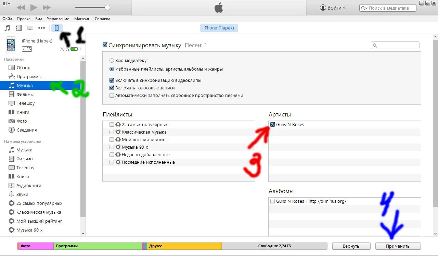Toggle Включать в синхронизацию видеоклипы

pos(112,80)
